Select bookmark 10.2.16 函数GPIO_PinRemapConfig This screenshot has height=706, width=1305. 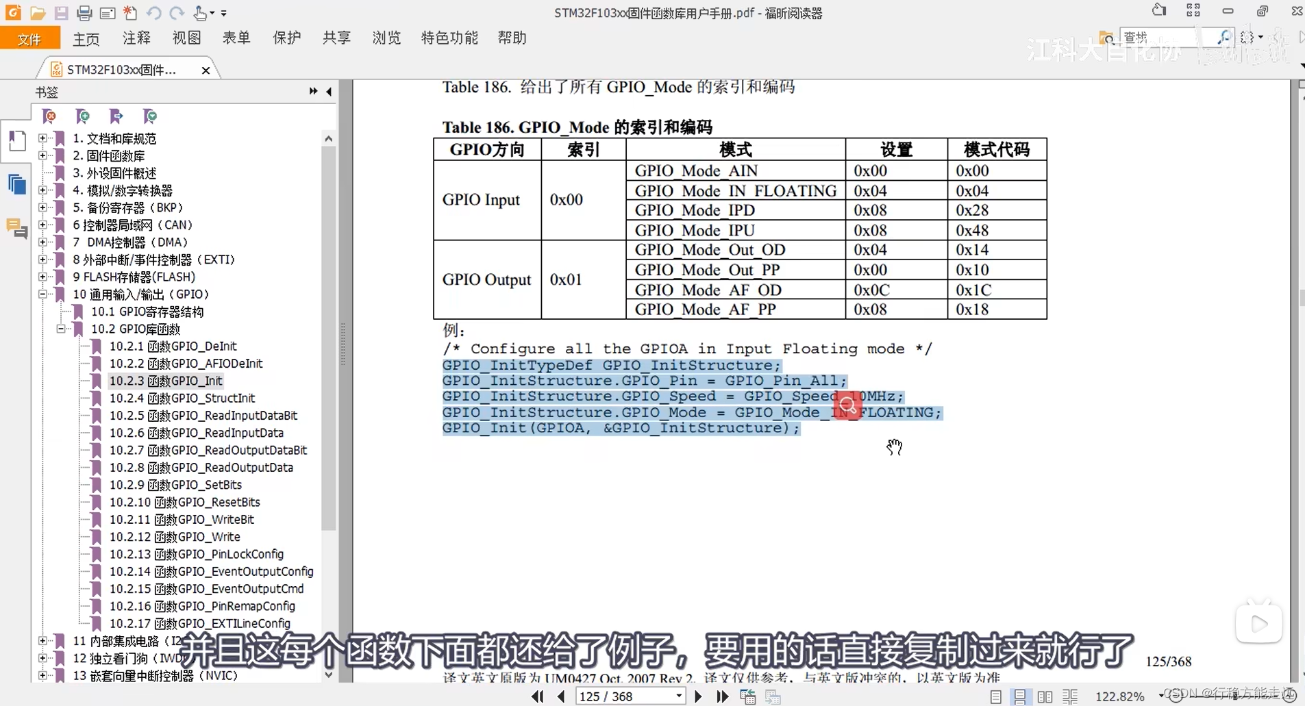tap(202, 606)
